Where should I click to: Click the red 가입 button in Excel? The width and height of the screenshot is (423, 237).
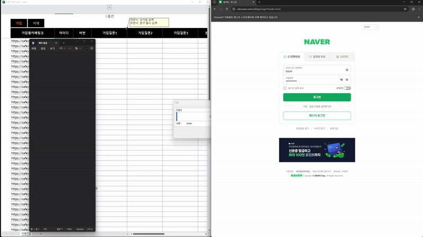pos(19,23)
